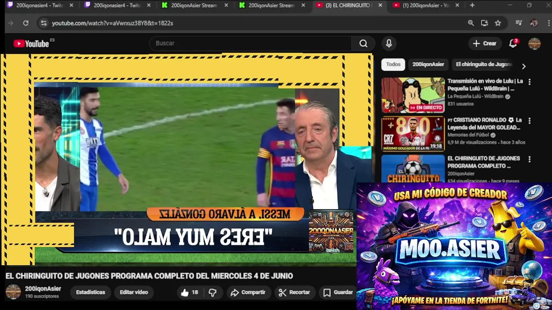Click the 6,9 M de visualizaciones text
Image resolution: width=552 pixels, height=310 pixels.
[472, 142]
